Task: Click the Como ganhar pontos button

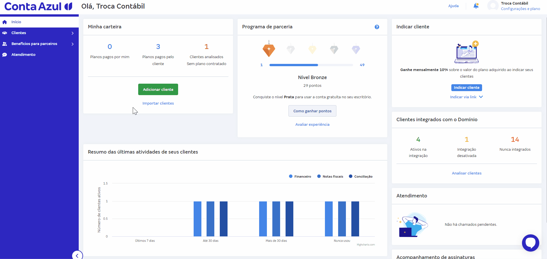Action: tap(312, 111)
